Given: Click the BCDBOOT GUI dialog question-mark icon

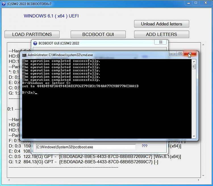Looking at the screenshot, I should (x=35, y=43).
